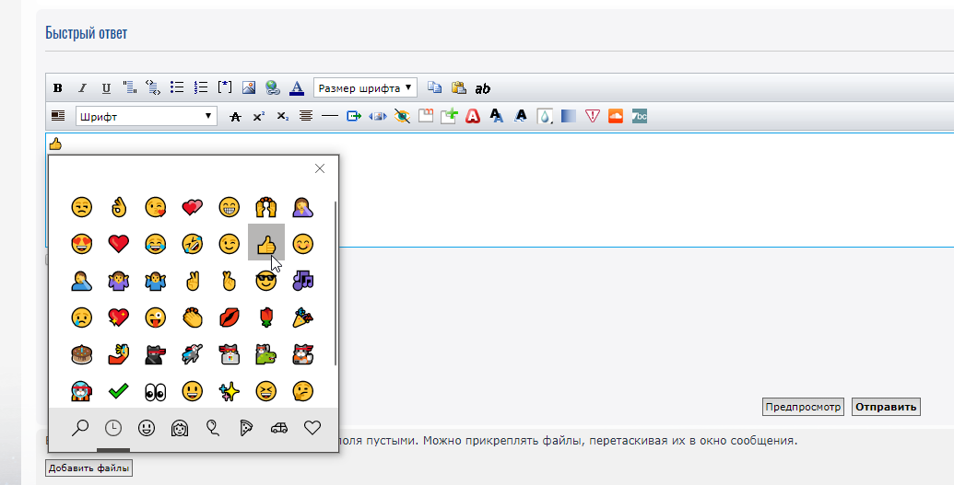
Task: Click the page with green plus icon
Action: 449,115
